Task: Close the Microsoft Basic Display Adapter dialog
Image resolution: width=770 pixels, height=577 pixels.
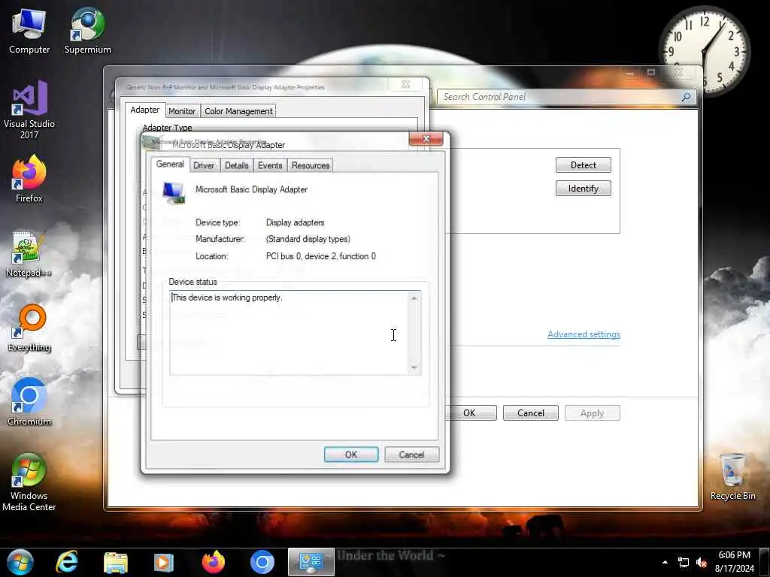Action: 426,139
